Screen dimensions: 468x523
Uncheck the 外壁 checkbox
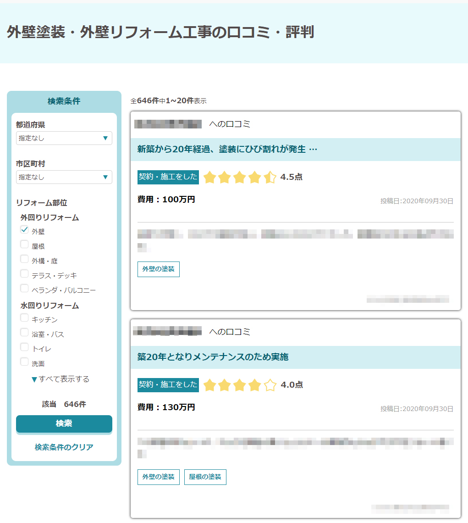click(25, 230)
